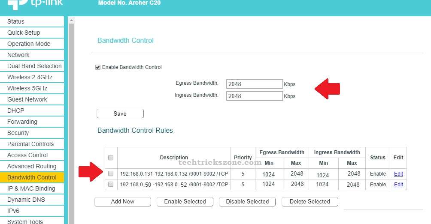Open the Forwarding menu section
This screenshot has width=431, height=224.
pos(22,122)
